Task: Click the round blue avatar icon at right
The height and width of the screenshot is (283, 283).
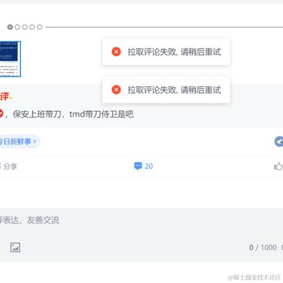Action: (279, 141)
